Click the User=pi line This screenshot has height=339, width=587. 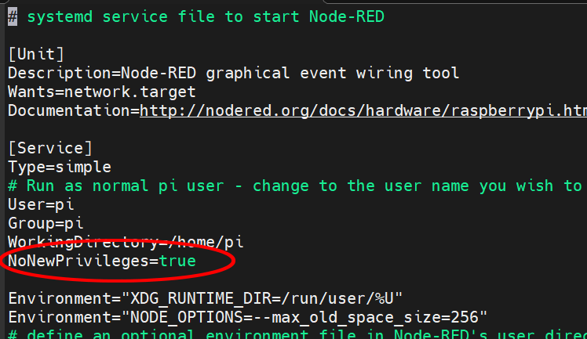(x=41, y=204)
